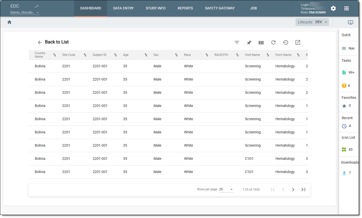This screenshot has height=218, width=362.
Task: Click the yellow question mark queries icon
Action: (x=344, y=86)
